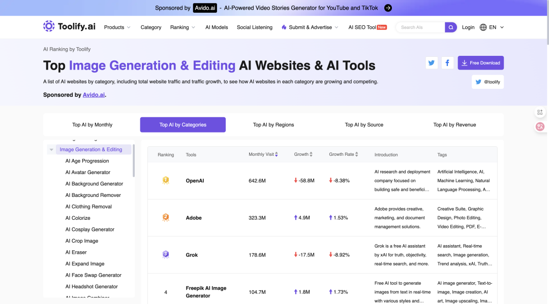Click OpenAI's 642.6M monthly visit value
The width and height of the screenshot is (549, 304).
pyautogui.click(x=257, y=181)
